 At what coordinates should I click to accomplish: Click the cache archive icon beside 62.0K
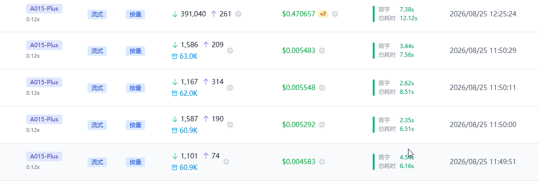pyautogui.click(x=175, y=93)
